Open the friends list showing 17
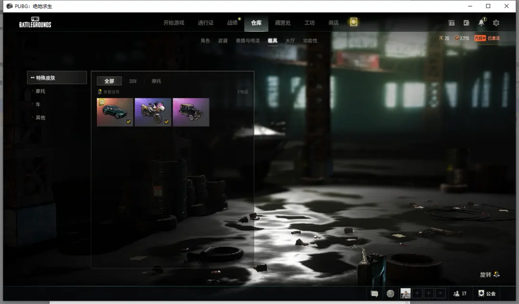 [x=460, y=293]
